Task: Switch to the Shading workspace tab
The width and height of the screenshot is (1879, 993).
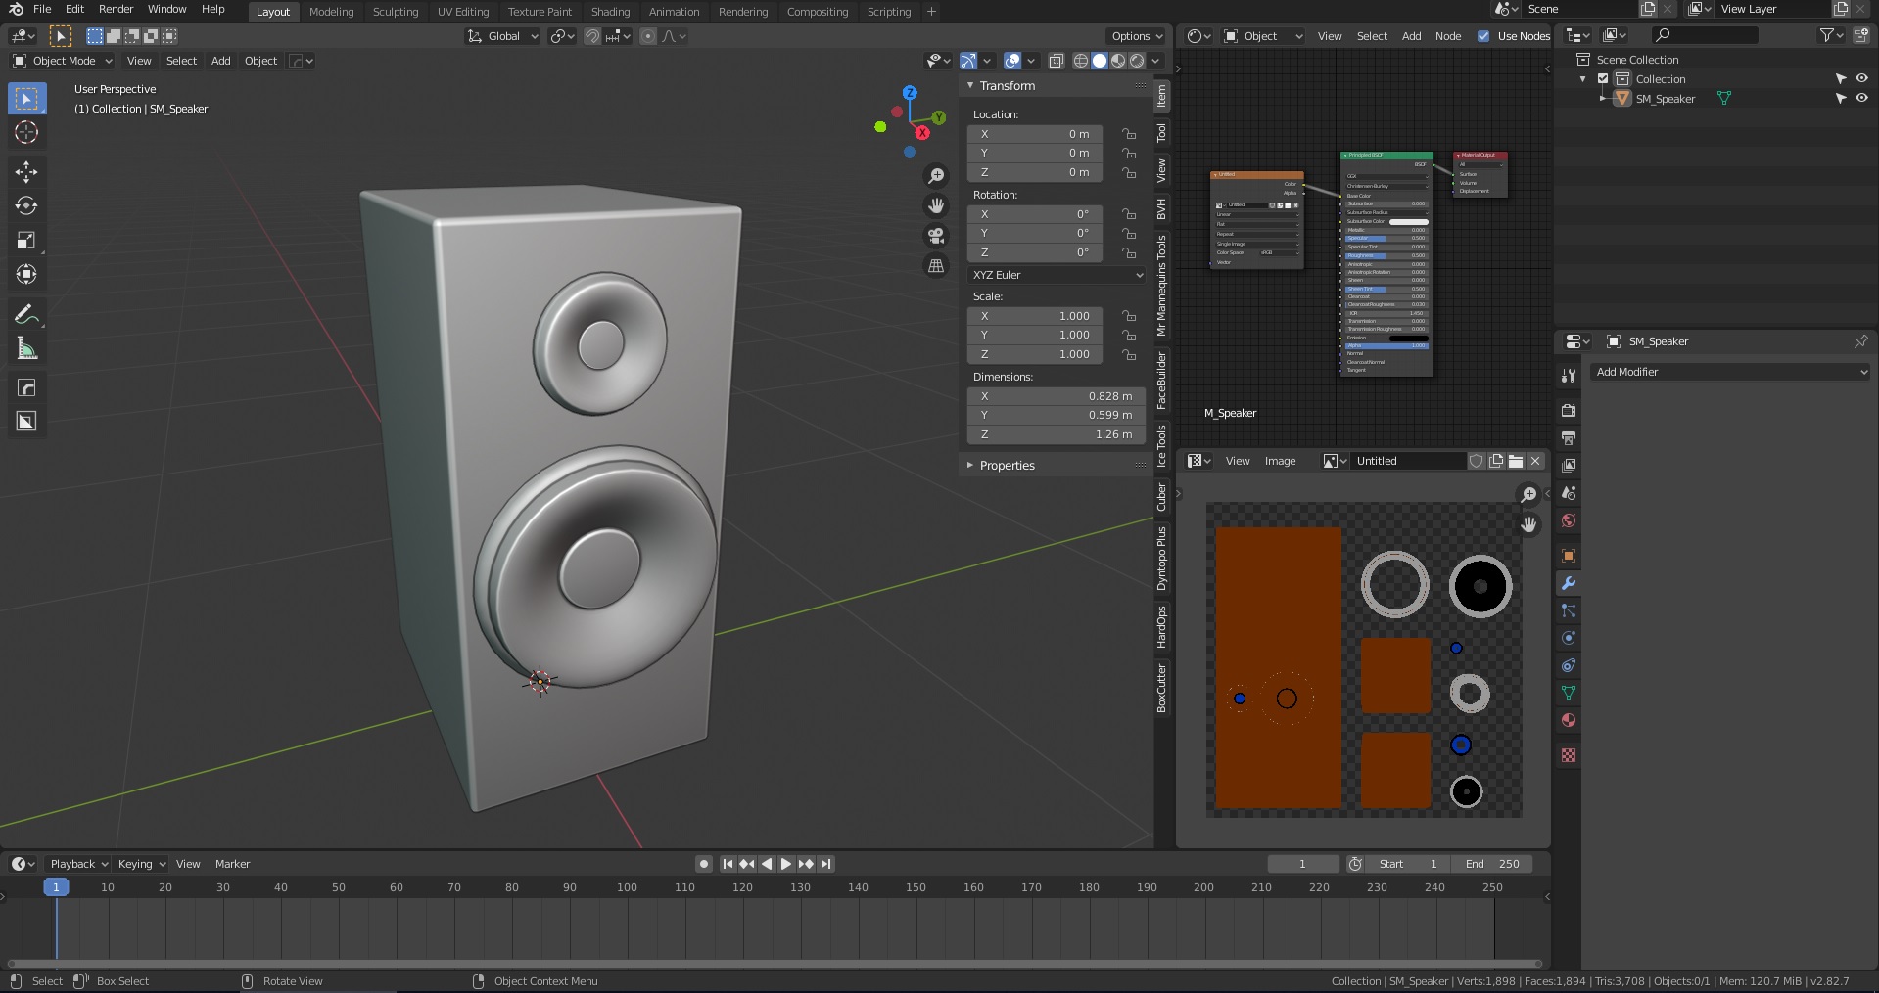Action: pyautogui.click(x=610, y=12)
